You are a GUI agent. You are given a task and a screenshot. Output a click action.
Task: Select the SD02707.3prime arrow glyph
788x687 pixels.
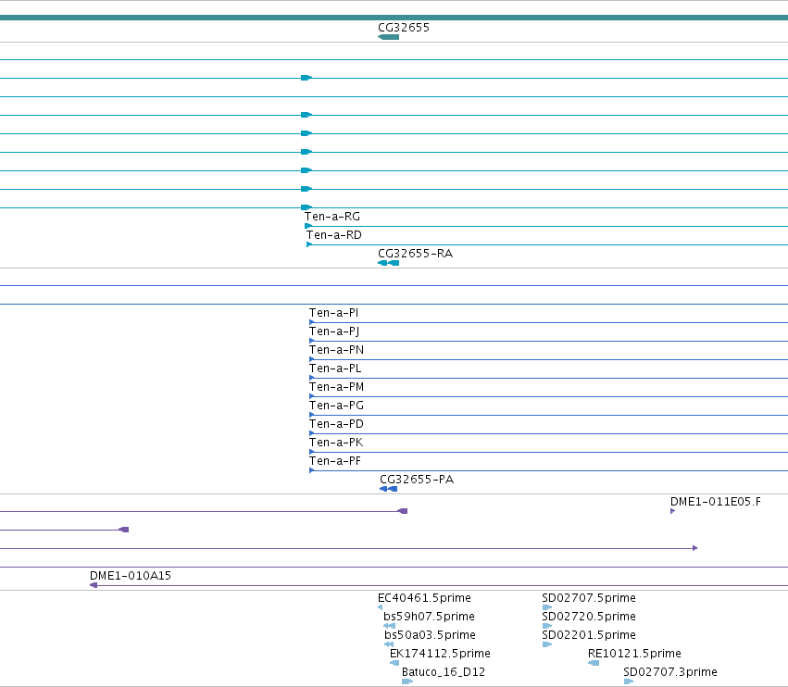click(x=629, y=682)
